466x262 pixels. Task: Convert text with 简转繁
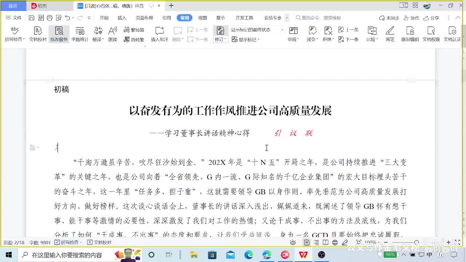tap(134, 39)
